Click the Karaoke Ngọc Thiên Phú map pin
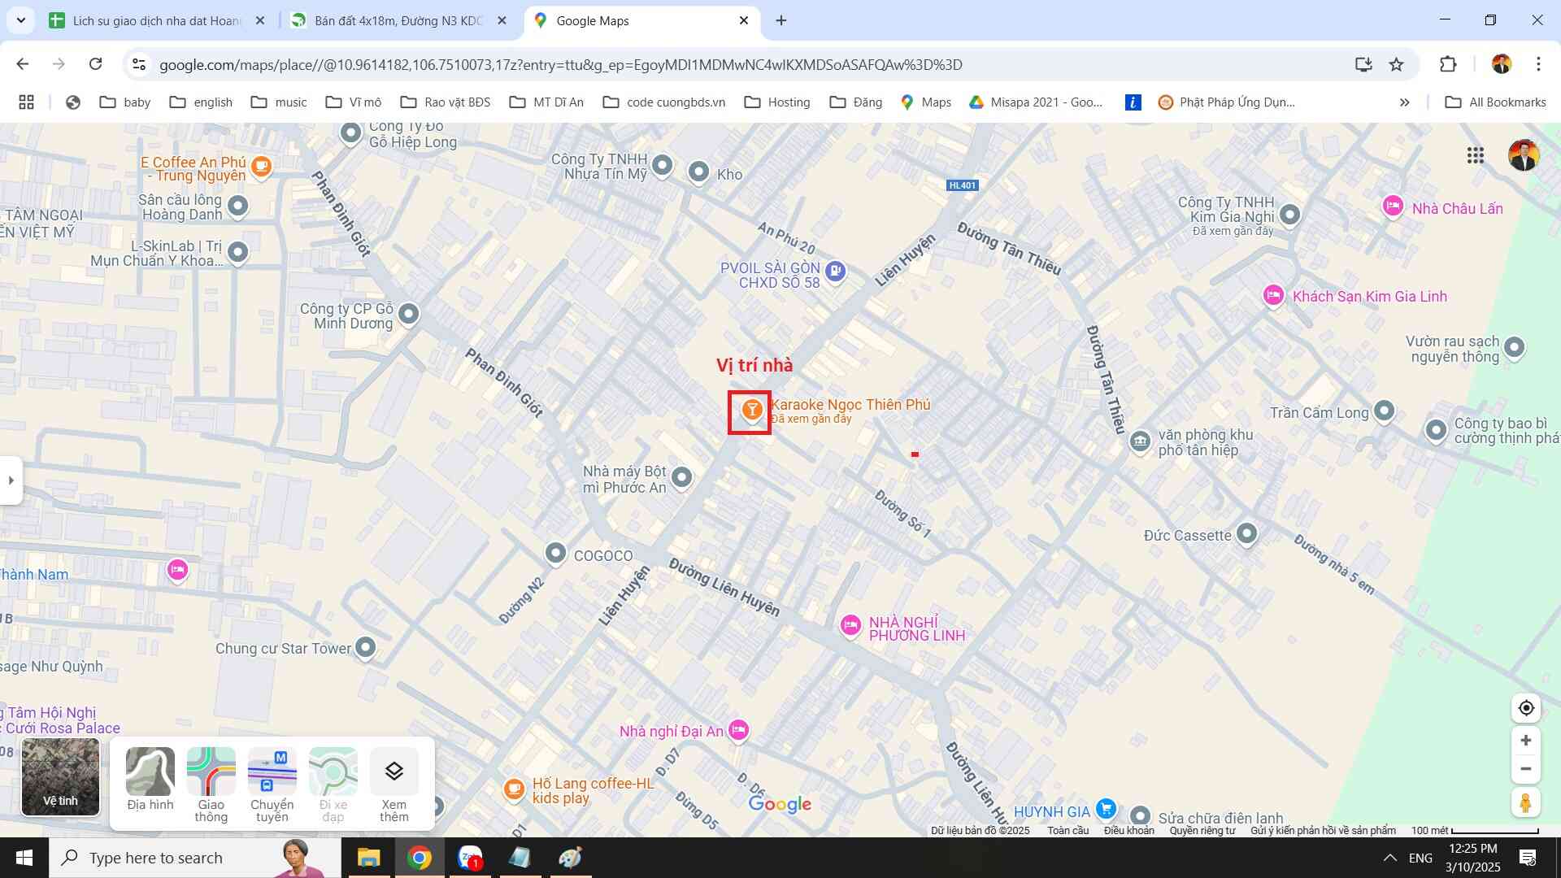The height and width of the screenshot is (878, 1561). click(x=752, y=411)
